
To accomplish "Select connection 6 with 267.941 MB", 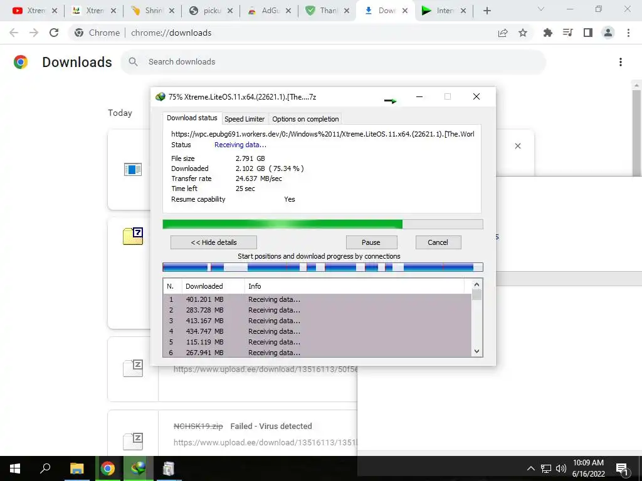I will click(317, 352).
